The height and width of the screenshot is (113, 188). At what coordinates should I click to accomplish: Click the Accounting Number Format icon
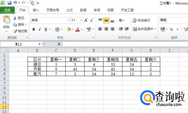click(162, 29)
